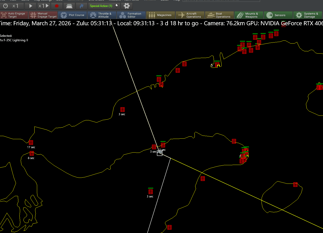Open the Magazines panel
The image size is (323, 233).
coord(160,15)
